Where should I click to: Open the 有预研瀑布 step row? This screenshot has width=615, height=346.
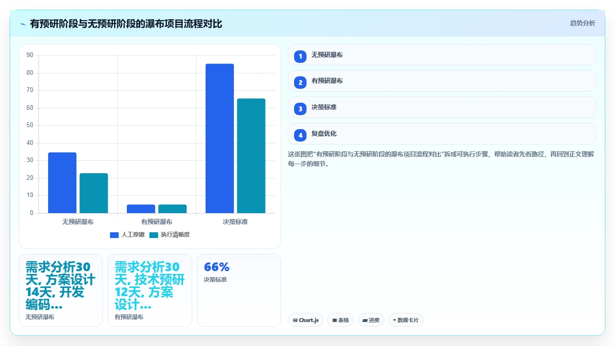click(442, 81)
